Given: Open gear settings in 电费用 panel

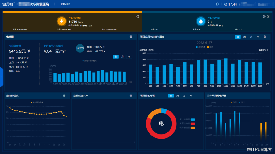Looking at the screenshot, I should [x=131, y=37].
